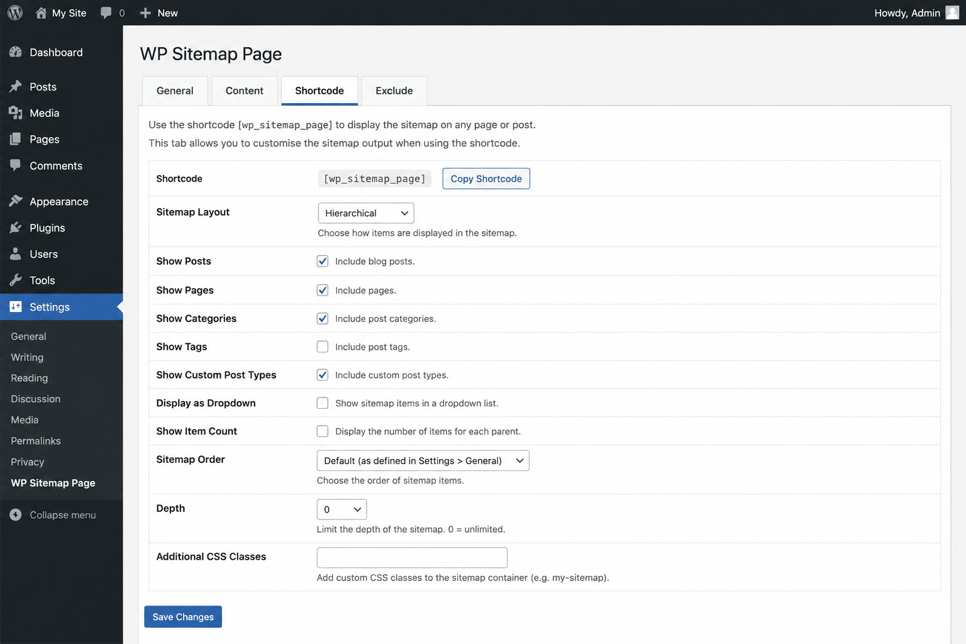
Task: Focus the Additional CSS Classes input
Action: (x=412, y=558)
